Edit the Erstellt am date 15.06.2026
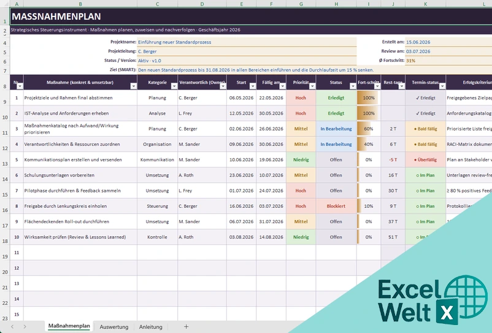492x333 pixels. point(448,42)
